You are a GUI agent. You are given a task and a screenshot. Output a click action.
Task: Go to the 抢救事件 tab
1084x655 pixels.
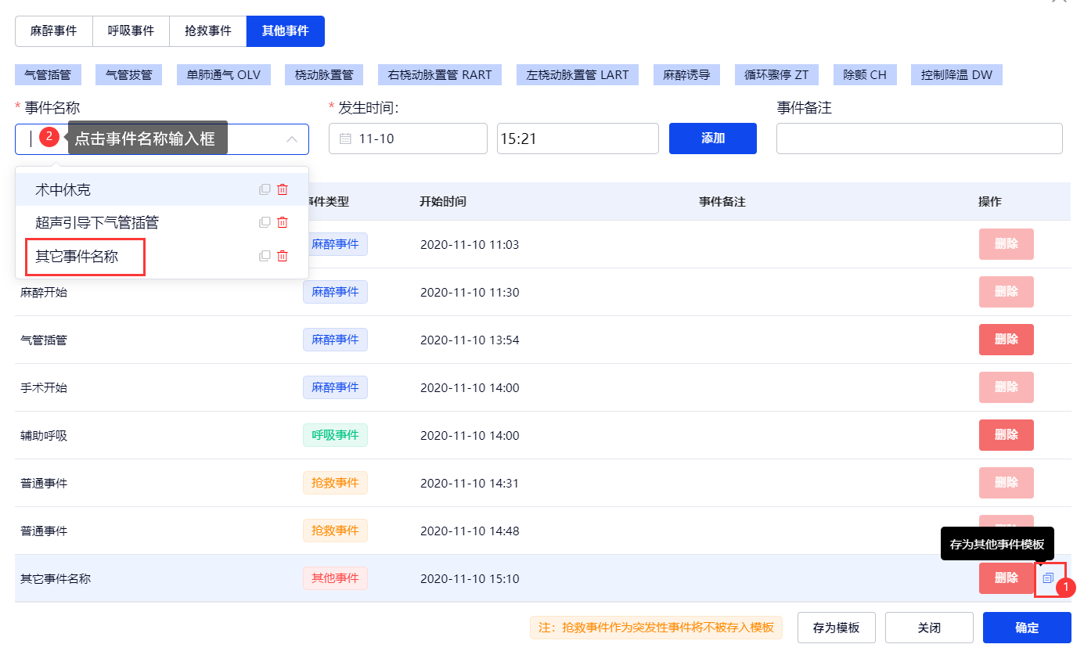click(208, 31)
